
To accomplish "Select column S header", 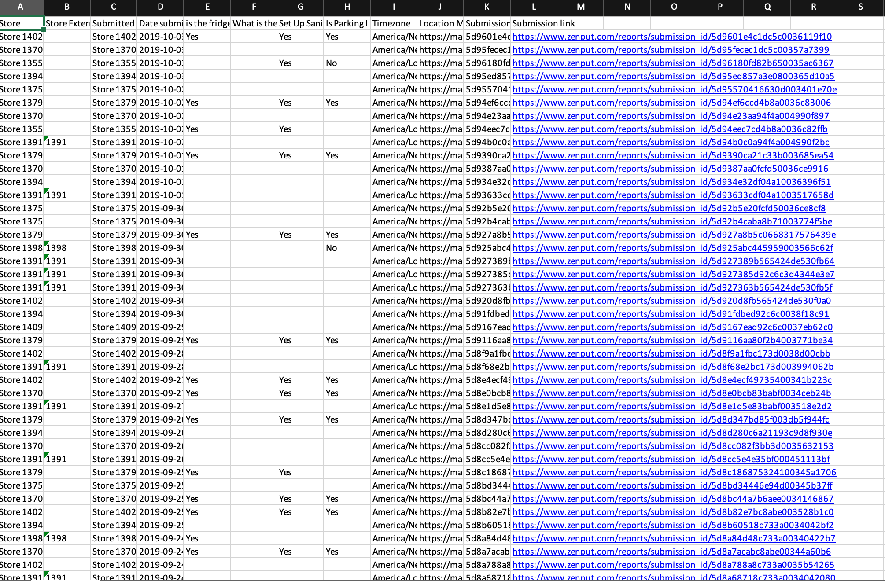I will pos(860,7).
